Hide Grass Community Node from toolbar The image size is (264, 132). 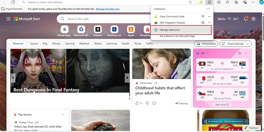[203, 16]
